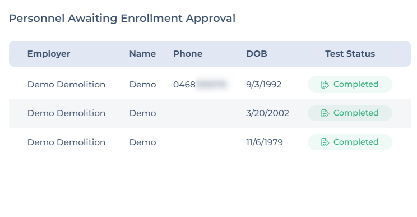
Task: Click the document icon in first Completed badge
Action: point(325,85)
